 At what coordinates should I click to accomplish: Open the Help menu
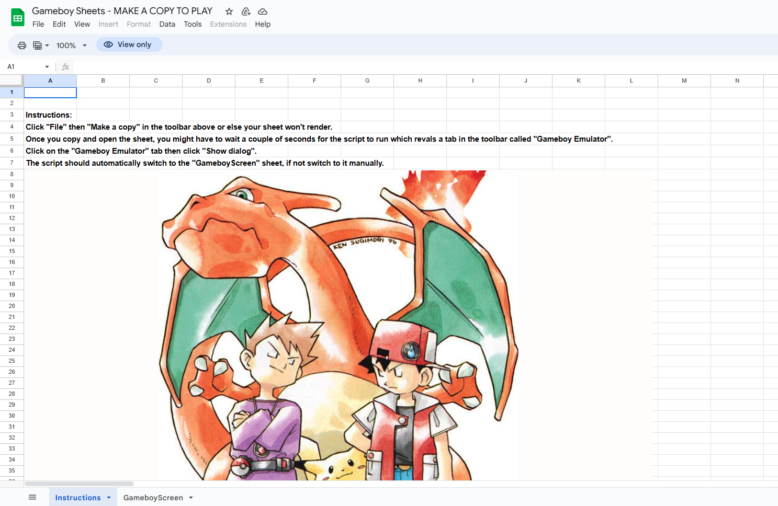[263, 24]
